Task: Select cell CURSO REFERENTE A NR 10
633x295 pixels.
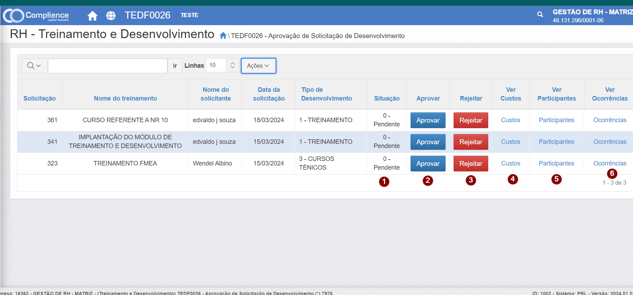Action: click(x=125, y=120)
